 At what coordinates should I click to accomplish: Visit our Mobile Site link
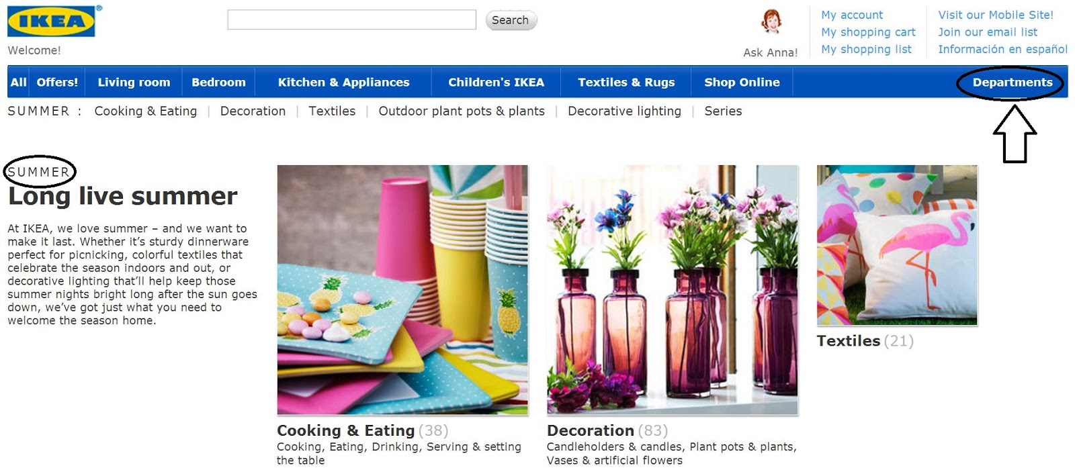click(x=996, y=15)
